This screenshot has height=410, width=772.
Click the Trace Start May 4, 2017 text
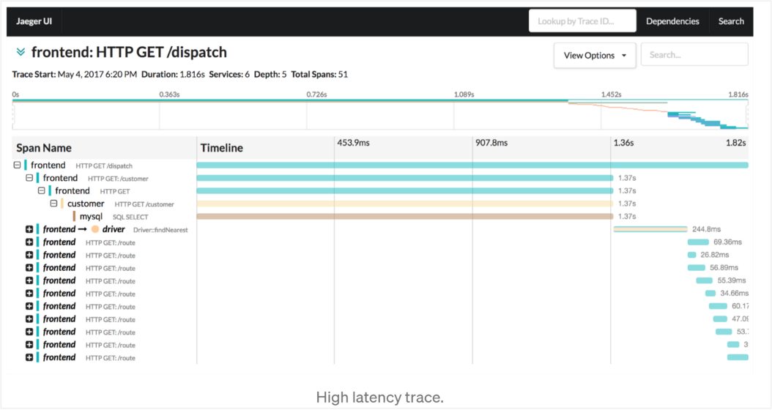point(75,75)
